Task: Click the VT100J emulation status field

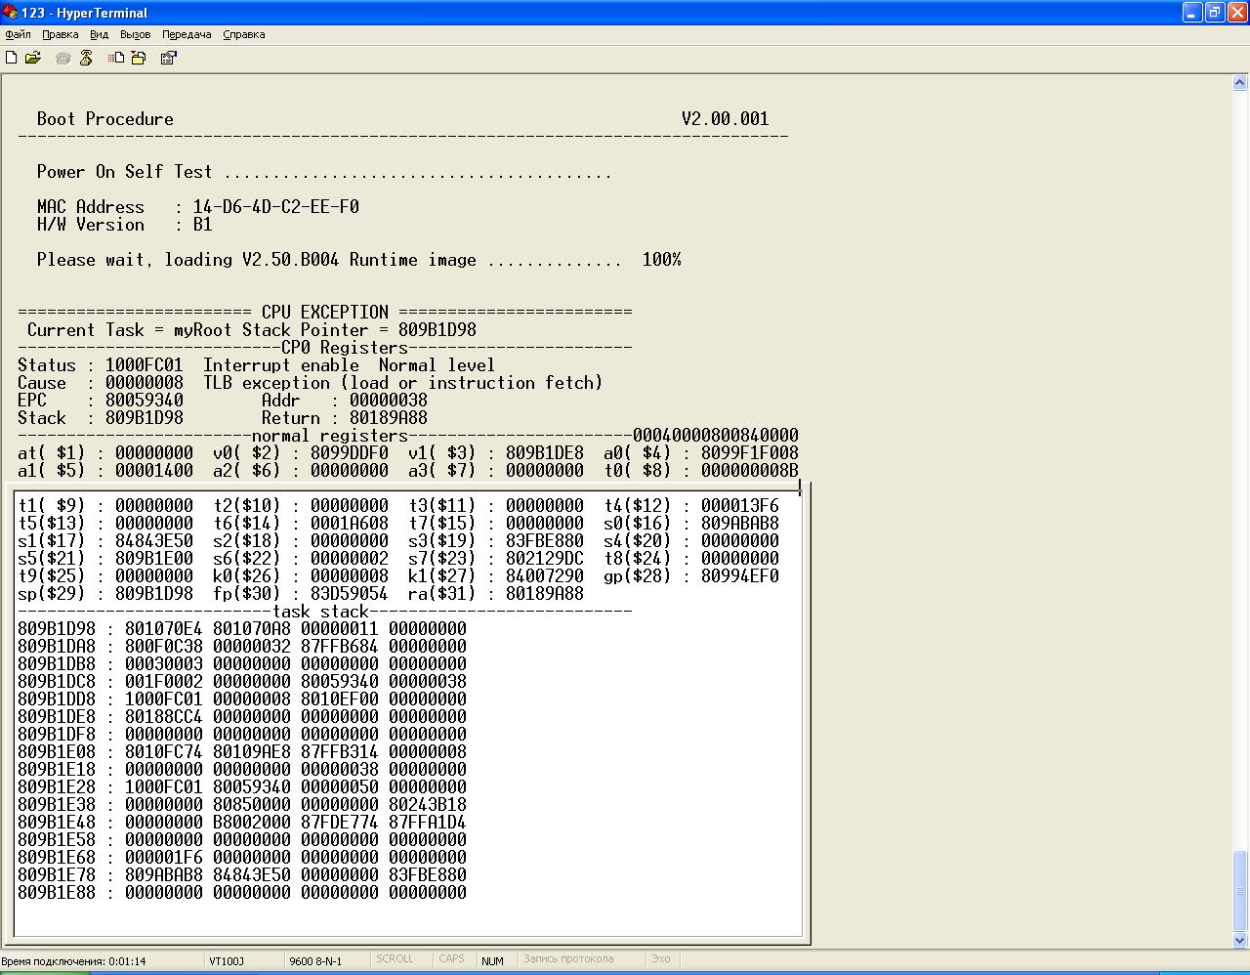Action: click(227, 960)
